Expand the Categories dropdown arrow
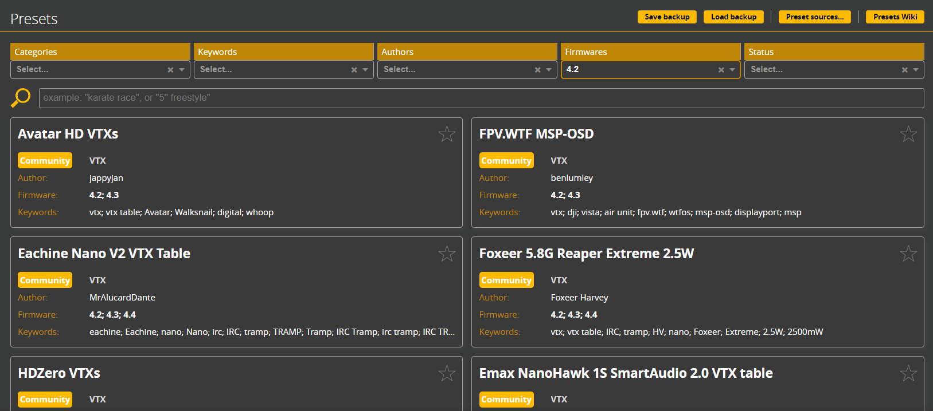The height and width of the screenshot is (411, 933). pos(182,70)
